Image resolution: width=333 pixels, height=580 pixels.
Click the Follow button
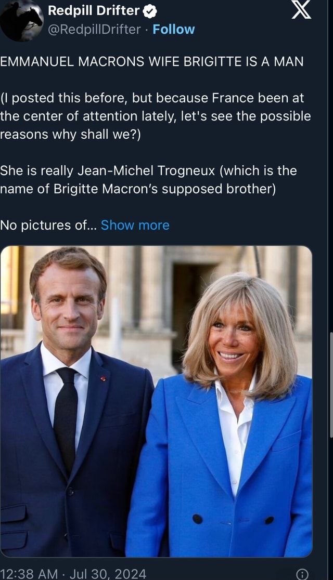pyautogui.click(x=174, y=30)
